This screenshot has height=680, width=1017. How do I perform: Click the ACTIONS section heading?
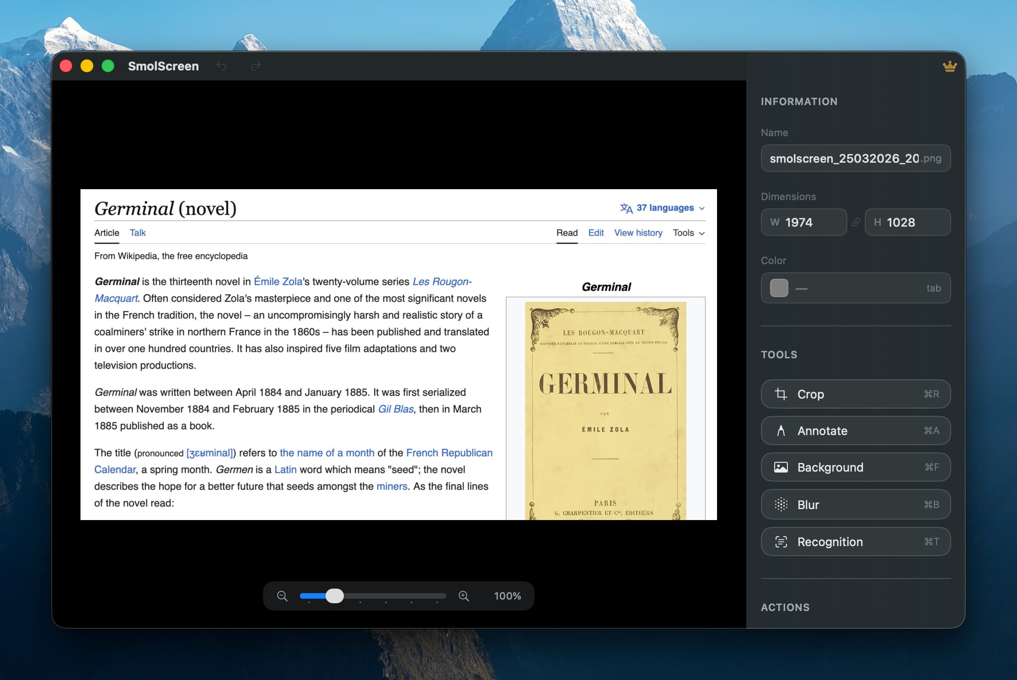[x=785, y=607]
